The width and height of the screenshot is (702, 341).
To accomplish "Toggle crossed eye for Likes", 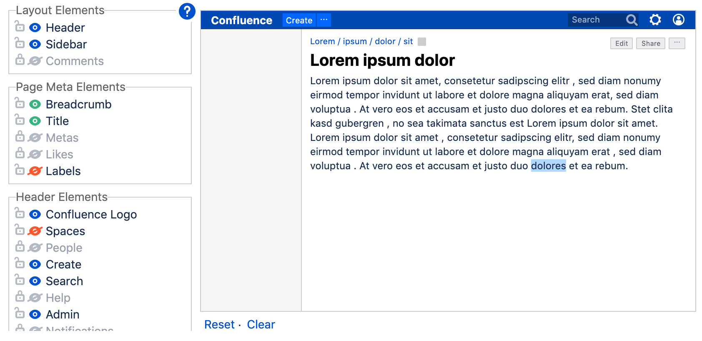I will click(x=35, y=154).
